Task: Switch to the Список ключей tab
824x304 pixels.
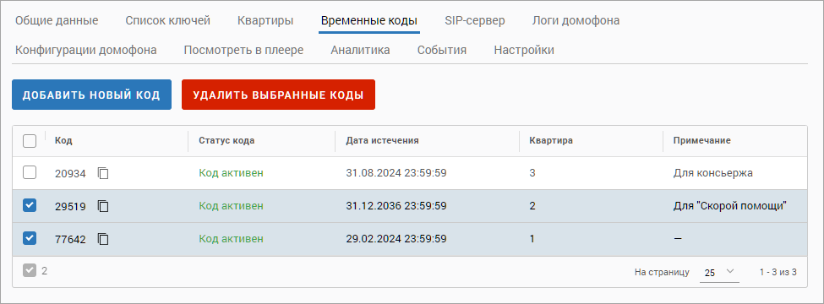Action: 167,20
